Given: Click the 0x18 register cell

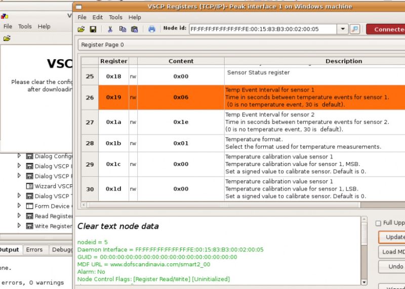Looking at the screenshot, I should tap(113, 76).
